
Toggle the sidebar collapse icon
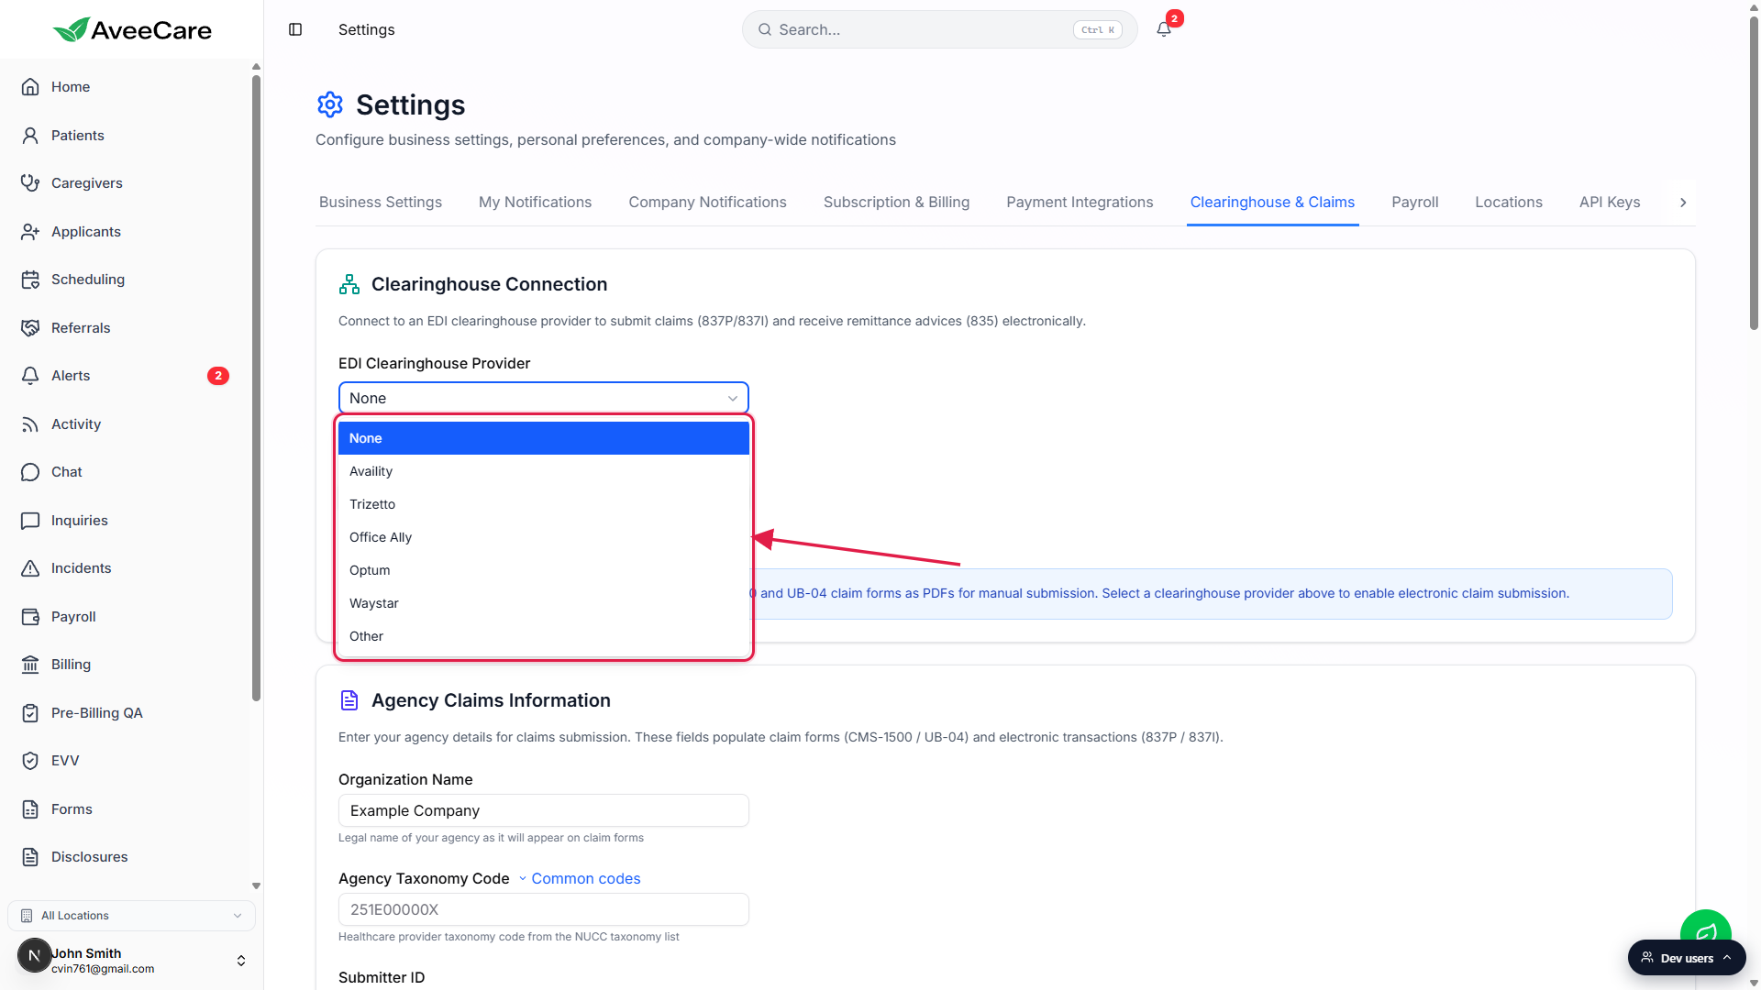tap(295, 29)
